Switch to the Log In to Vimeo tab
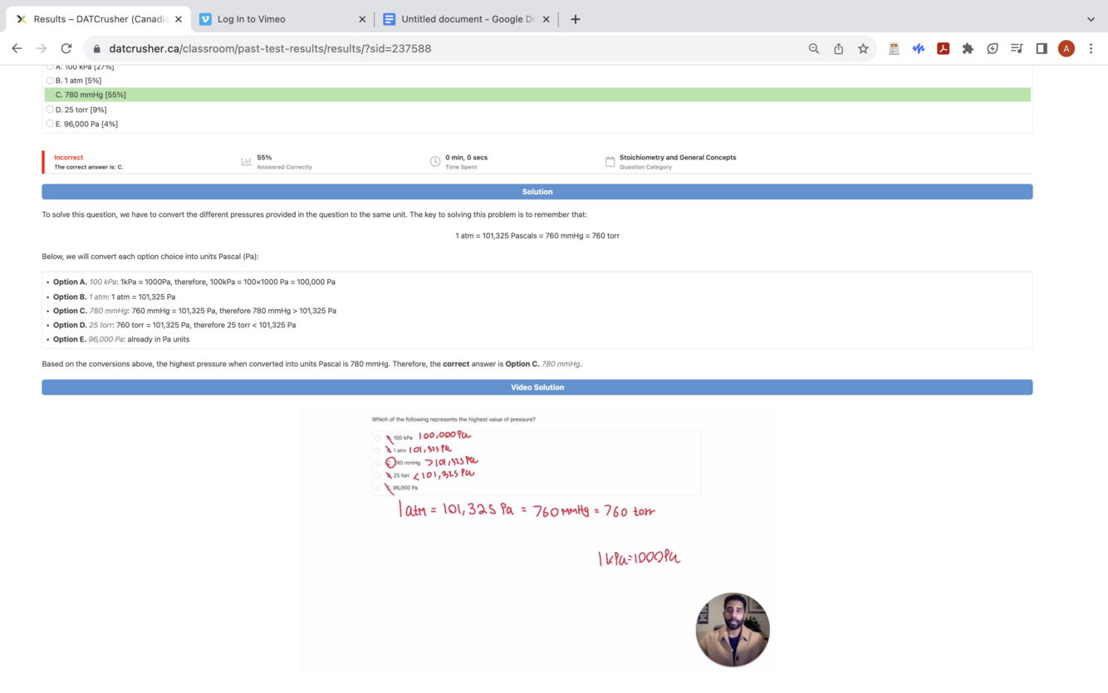Screen dimensions: 1108x693 tap(282, 19)
